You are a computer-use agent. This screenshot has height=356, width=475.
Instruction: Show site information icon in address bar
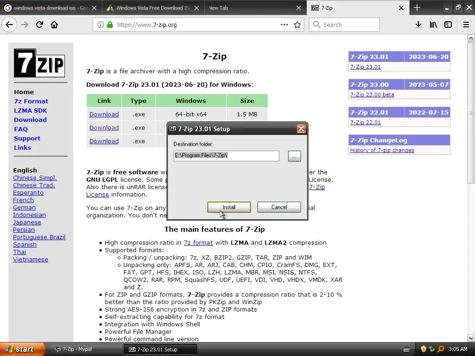(101, 25)
